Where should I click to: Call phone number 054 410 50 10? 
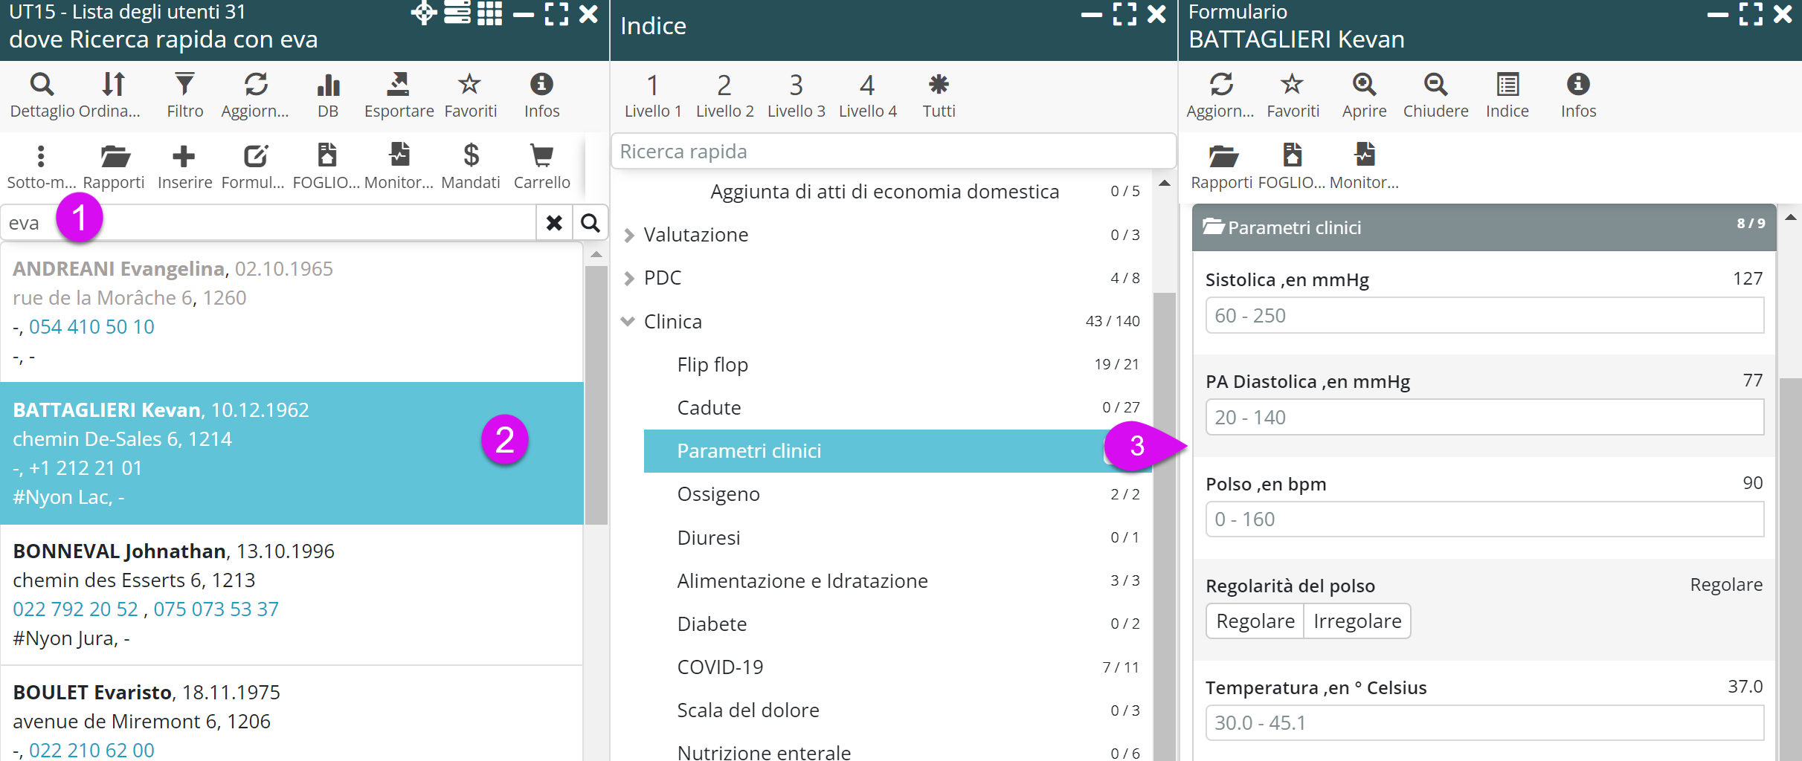91,327
